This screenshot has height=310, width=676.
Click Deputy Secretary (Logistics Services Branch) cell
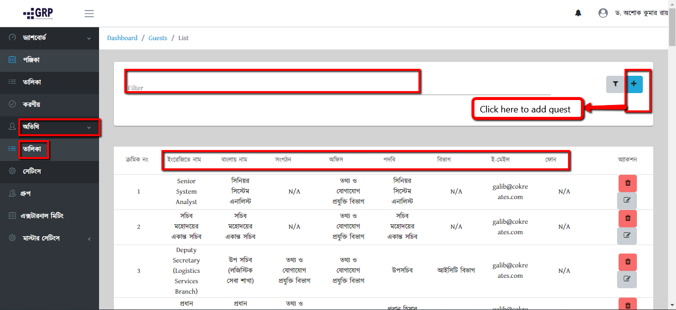tap(186, 271)
